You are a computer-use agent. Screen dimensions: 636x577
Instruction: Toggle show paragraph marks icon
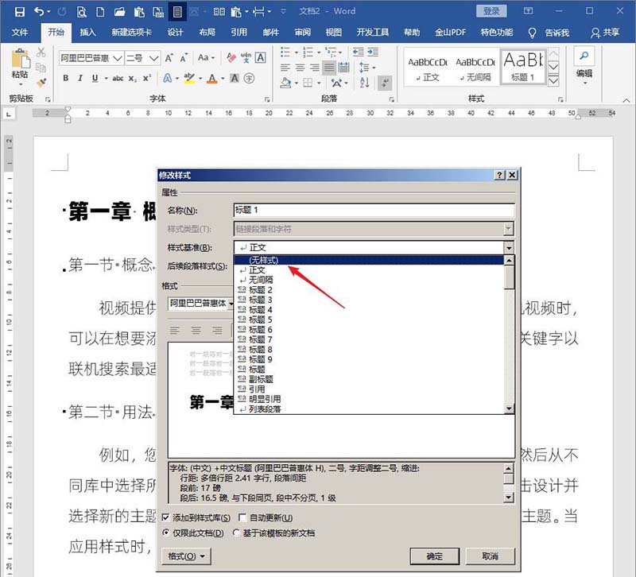(x=384, y=83)
